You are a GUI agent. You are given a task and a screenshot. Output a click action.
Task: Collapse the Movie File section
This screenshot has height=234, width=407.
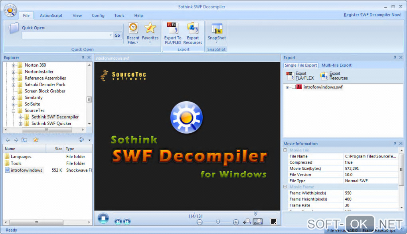(x=285, y=150)
